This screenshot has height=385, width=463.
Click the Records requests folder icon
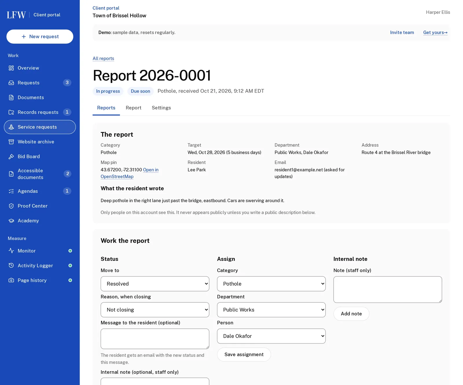point(11,112)
